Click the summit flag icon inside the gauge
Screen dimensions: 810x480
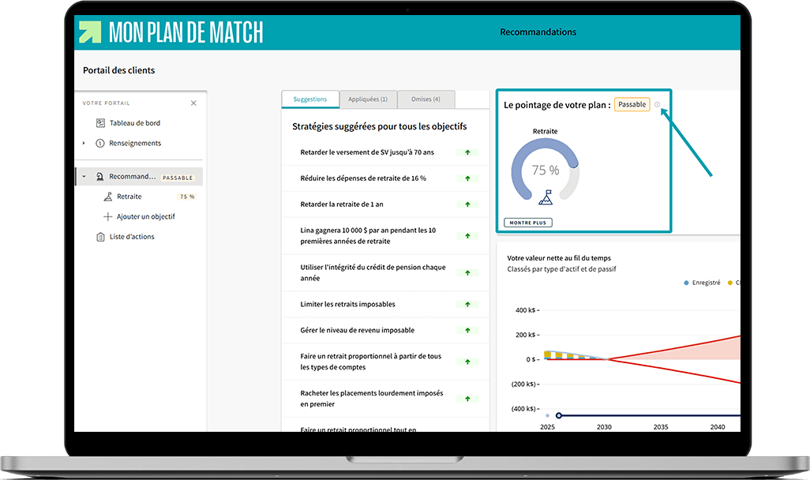[546, 197]
